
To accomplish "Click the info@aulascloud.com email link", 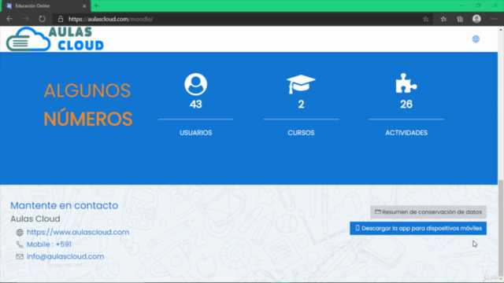I will click(65, 256).
